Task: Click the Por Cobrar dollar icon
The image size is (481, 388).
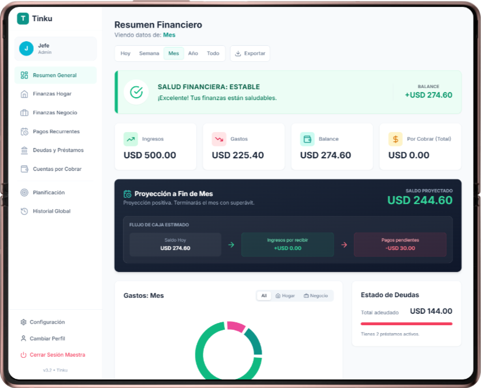Action: click(396, 139)
